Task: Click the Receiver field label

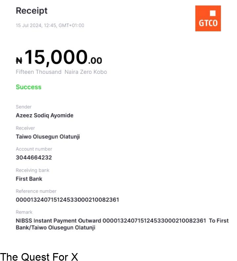Action: (25, 128)
